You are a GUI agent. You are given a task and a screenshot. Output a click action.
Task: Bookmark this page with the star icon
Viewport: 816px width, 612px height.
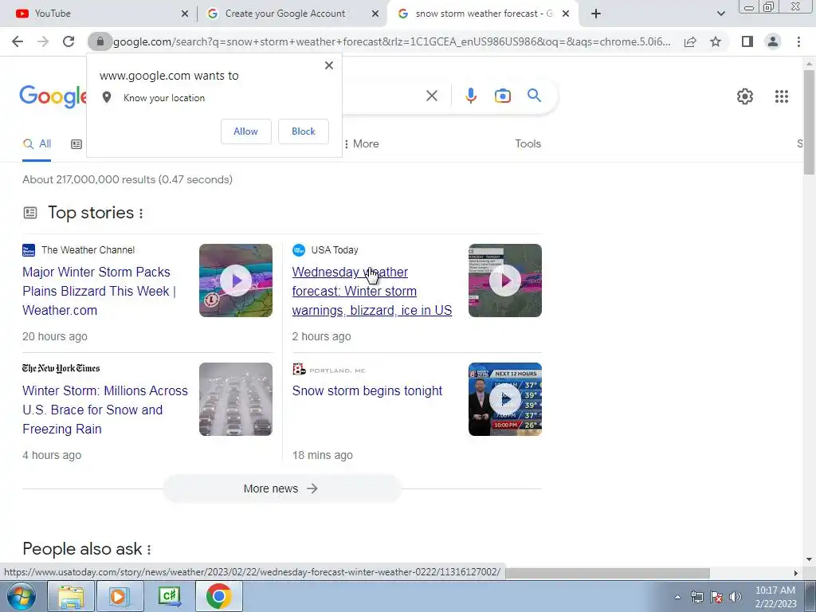716,41
